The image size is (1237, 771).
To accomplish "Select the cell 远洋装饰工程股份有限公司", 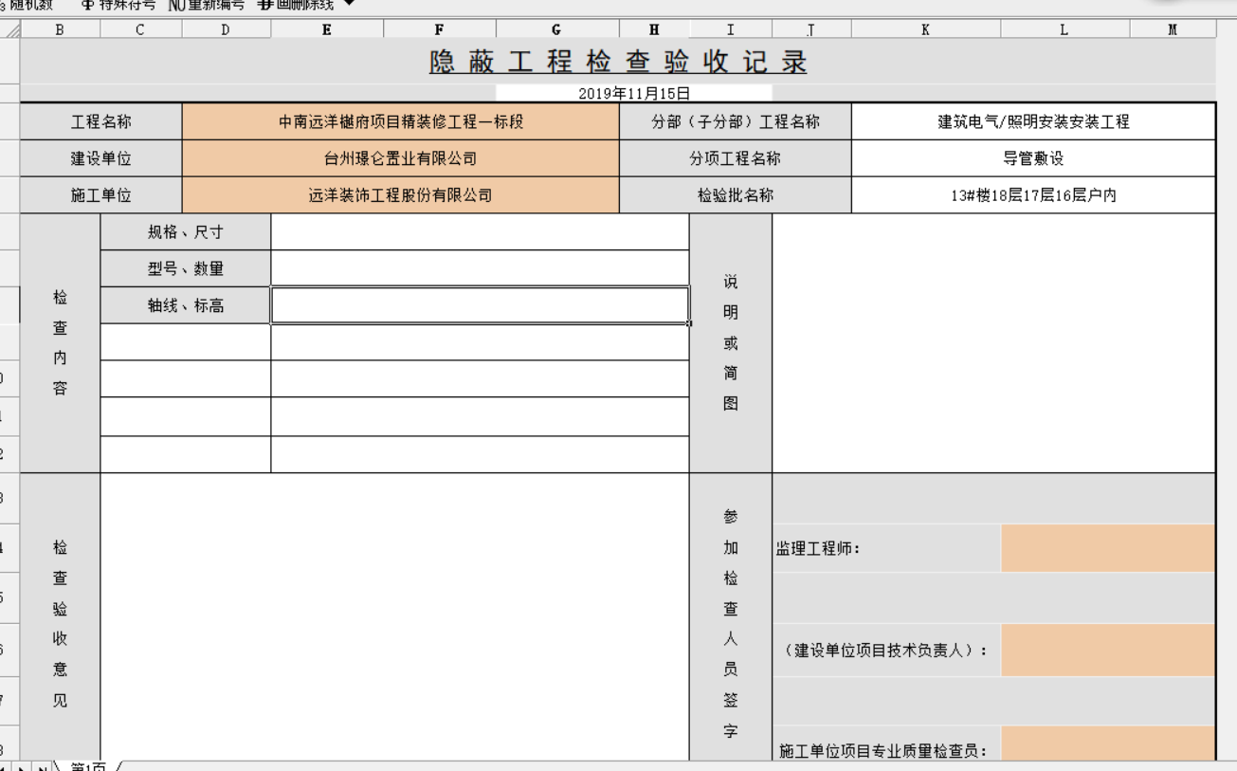I will tap(400, 195).
